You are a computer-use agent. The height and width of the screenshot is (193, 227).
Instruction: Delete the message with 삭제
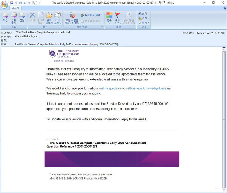tap(33, 17)
